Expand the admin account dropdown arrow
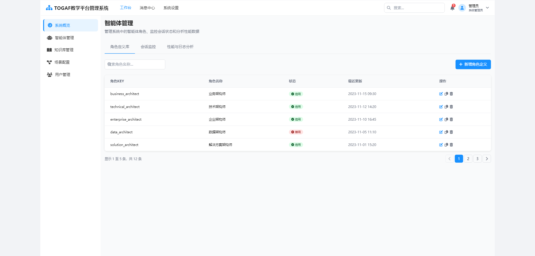Viewport: 535px width, 256px height. [487, 8]
